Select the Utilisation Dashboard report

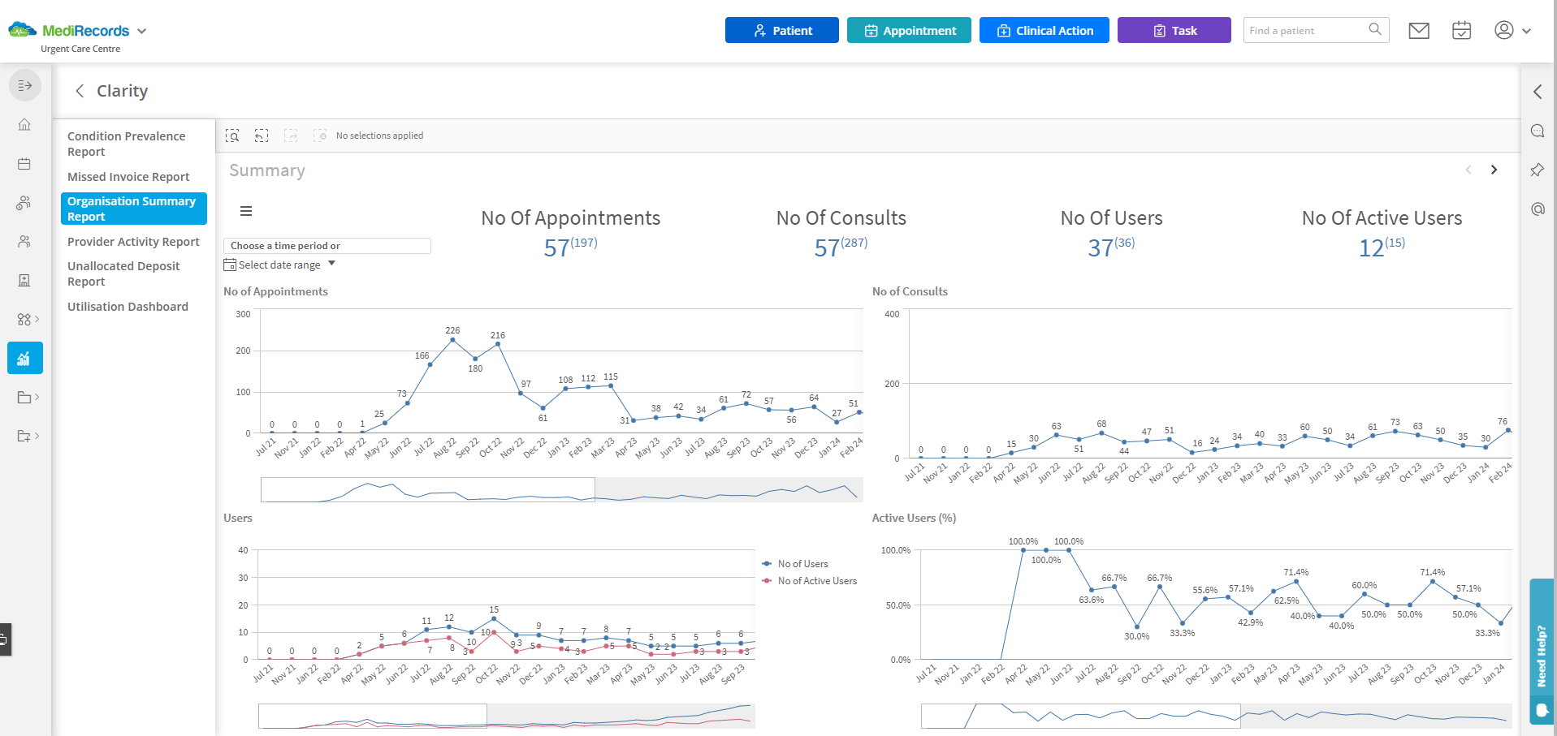(128, 307)
